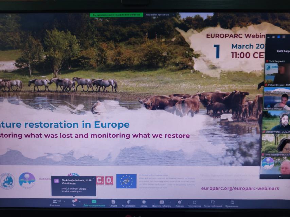290x217 pixels.
Task: Toggle Show Captions button
Action: pyautogui.click(x=162, y=202)
